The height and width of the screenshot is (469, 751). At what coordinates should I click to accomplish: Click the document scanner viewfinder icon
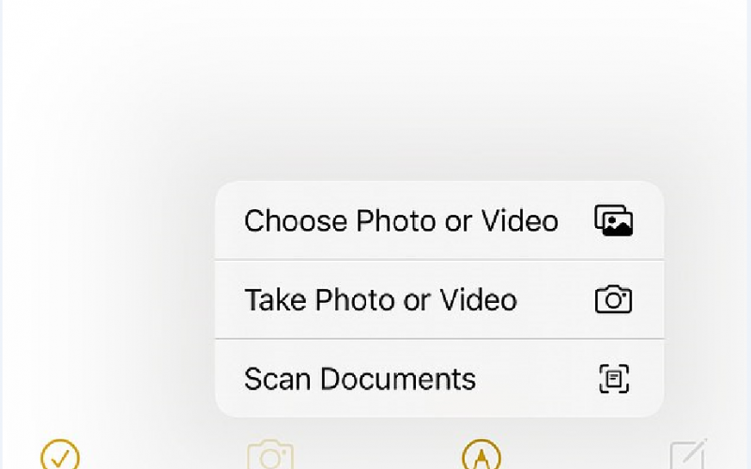[614, 379]
